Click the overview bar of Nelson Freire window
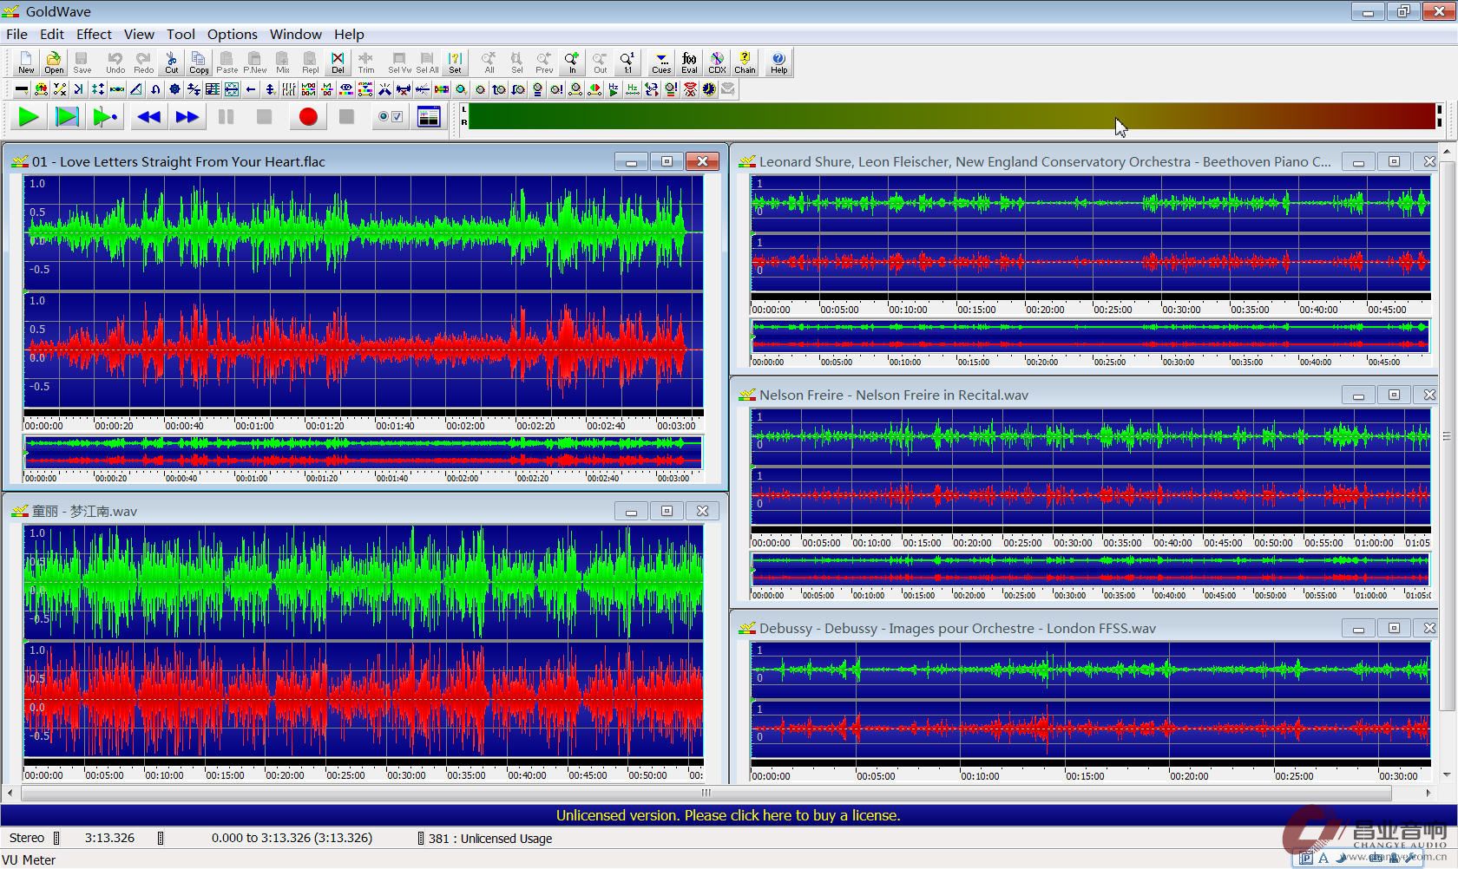 [1090, 569]
